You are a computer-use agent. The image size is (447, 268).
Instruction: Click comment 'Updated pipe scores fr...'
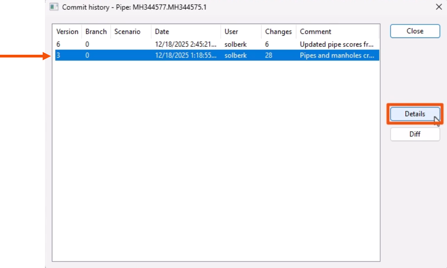[x=337, y=44]
